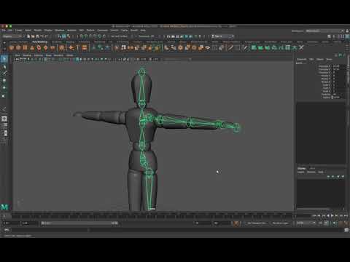This screenshot has height=262, width=350.
Task: Open the menu set dropdown
Action: [x=12, y=36]
